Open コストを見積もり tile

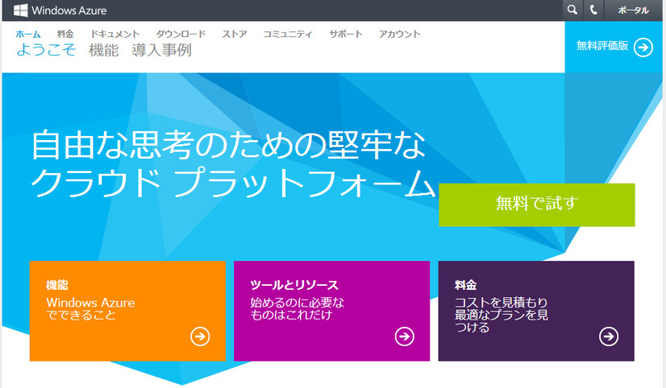(x=536, y=311)
